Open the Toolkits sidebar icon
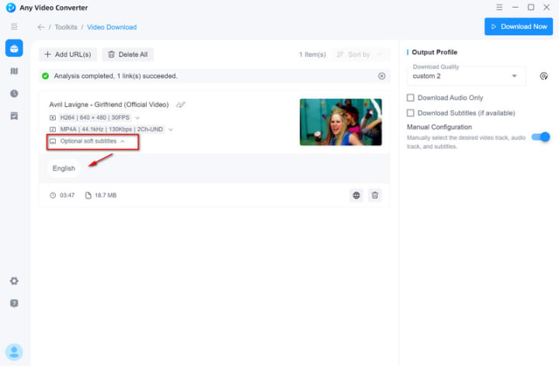 [14, 48]
